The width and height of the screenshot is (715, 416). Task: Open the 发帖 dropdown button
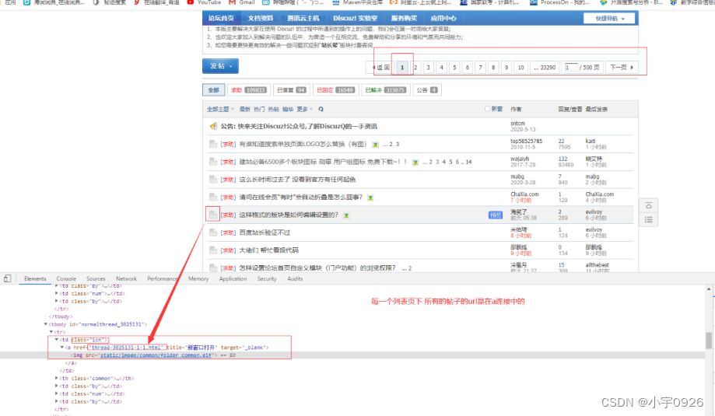(x=220, y=66)
